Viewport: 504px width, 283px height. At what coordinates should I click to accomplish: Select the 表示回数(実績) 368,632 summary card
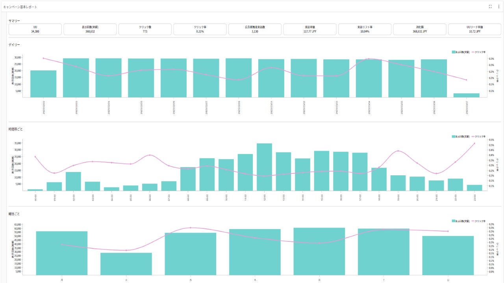coord(90,29)
